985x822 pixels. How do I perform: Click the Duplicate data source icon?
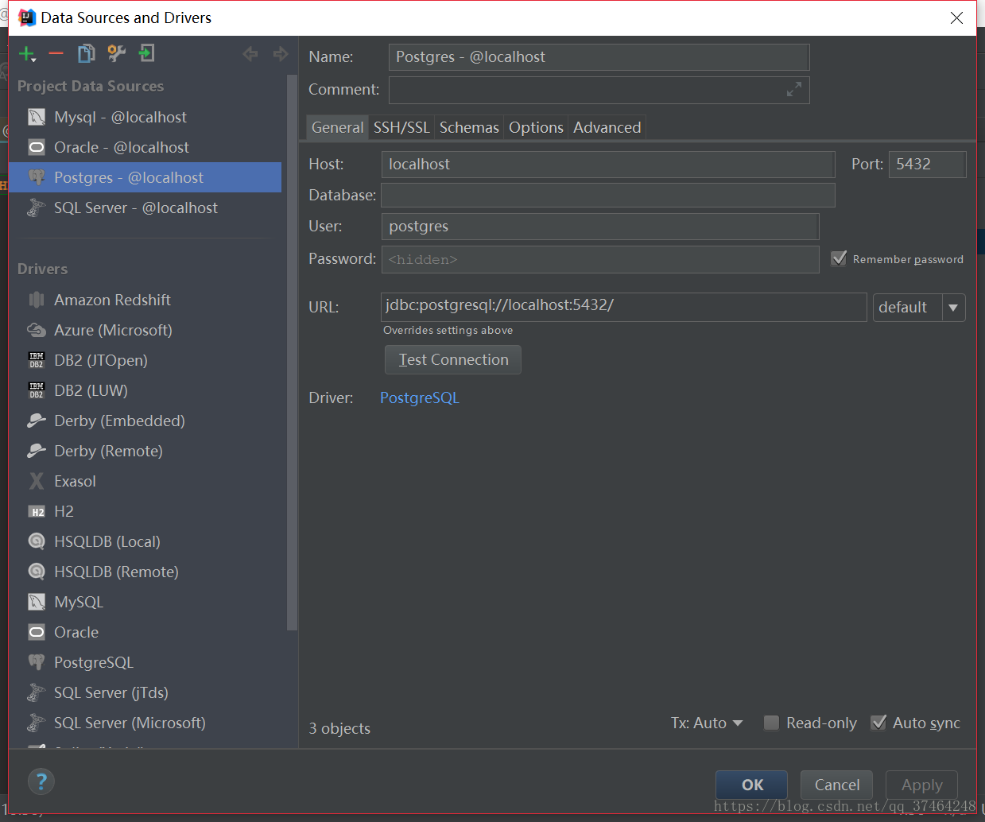coord(86,54)
